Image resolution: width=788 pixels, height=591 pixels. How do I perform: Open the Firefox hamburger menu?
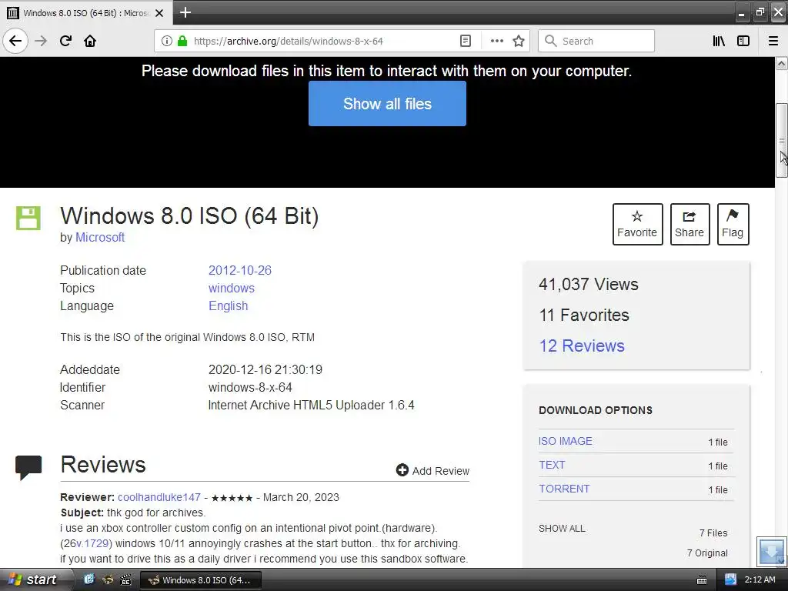point(773,42)
